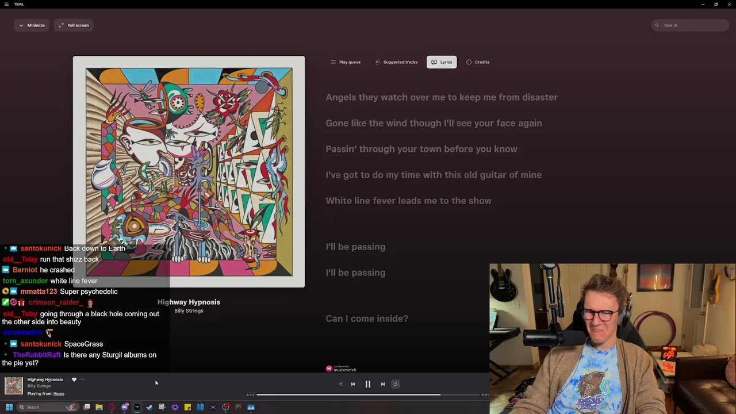
Task: Open Steam from the taskbar
Action: pyautogui.click(x=149, y=407)
